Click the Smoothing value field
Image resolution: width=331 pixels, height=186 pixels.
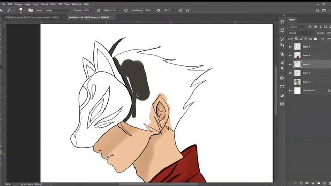[147, 10]
